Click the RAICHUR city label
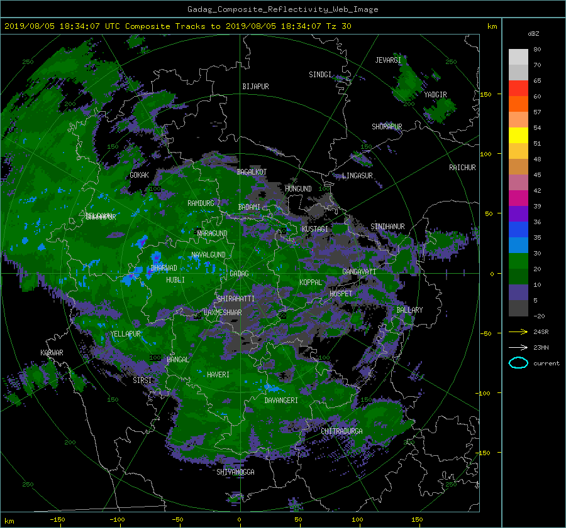Screen dimensions: 566x528 (x=462, y=168)
